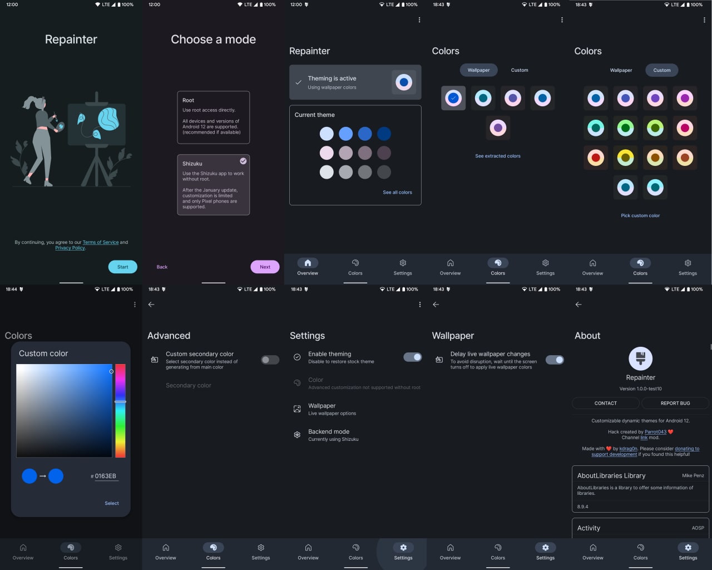This screenshot has height=570, width=712.
Task: Switch to Custom tab on wallpaper Colors screen
Action: (520, 70)
